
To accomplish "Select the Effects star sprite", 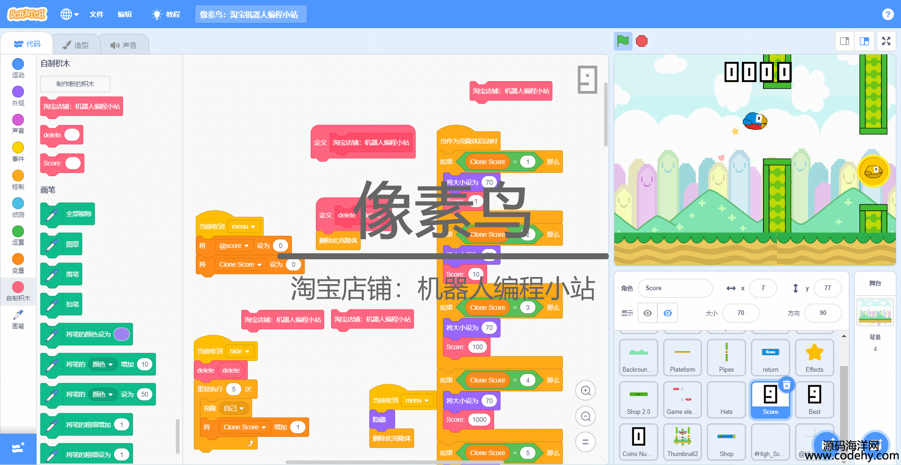I will tap(814, 357).
